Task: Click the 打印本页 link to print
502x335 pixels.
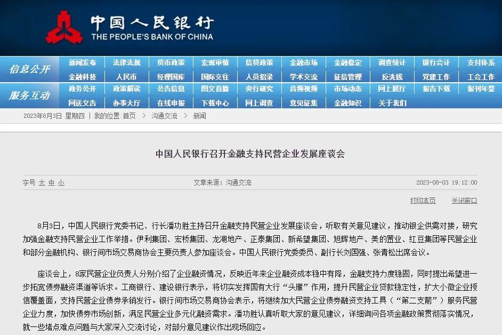Action: point(423,201)
